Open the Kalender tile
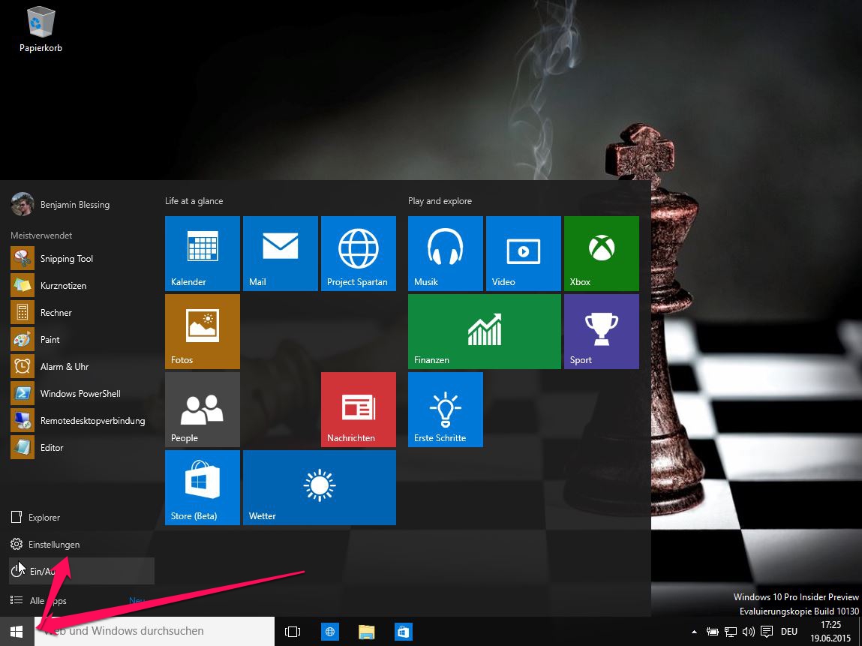Image resolution: width=862 pixels, height=646 pixels. pos(202,253)
